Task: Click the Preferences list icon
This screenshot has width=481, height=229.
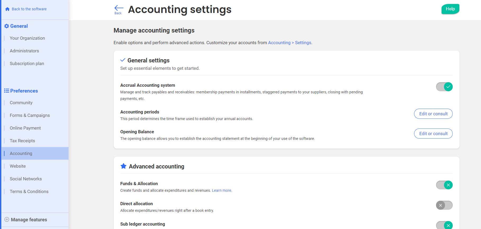Action: 7,91
